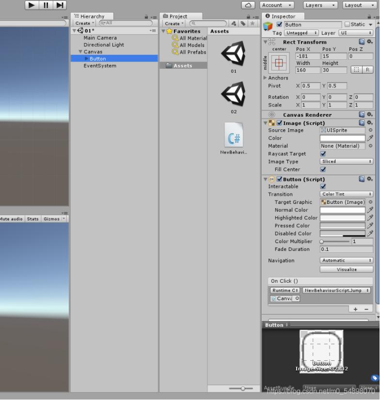Open the Transition Color Tint dropdown

click(347, 194)
